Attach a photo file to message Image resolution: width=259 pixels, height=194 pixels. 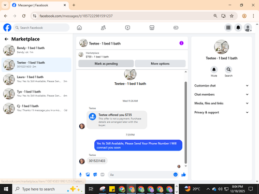coord(88,175)
